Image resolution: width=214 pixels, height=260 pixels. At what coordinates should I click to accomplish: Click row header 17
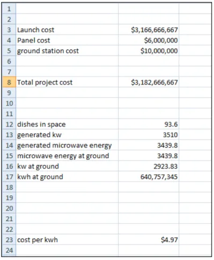tap(9, 177)
